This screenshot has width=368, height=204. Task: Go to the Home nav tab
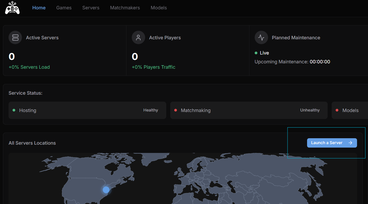point(39,8)
